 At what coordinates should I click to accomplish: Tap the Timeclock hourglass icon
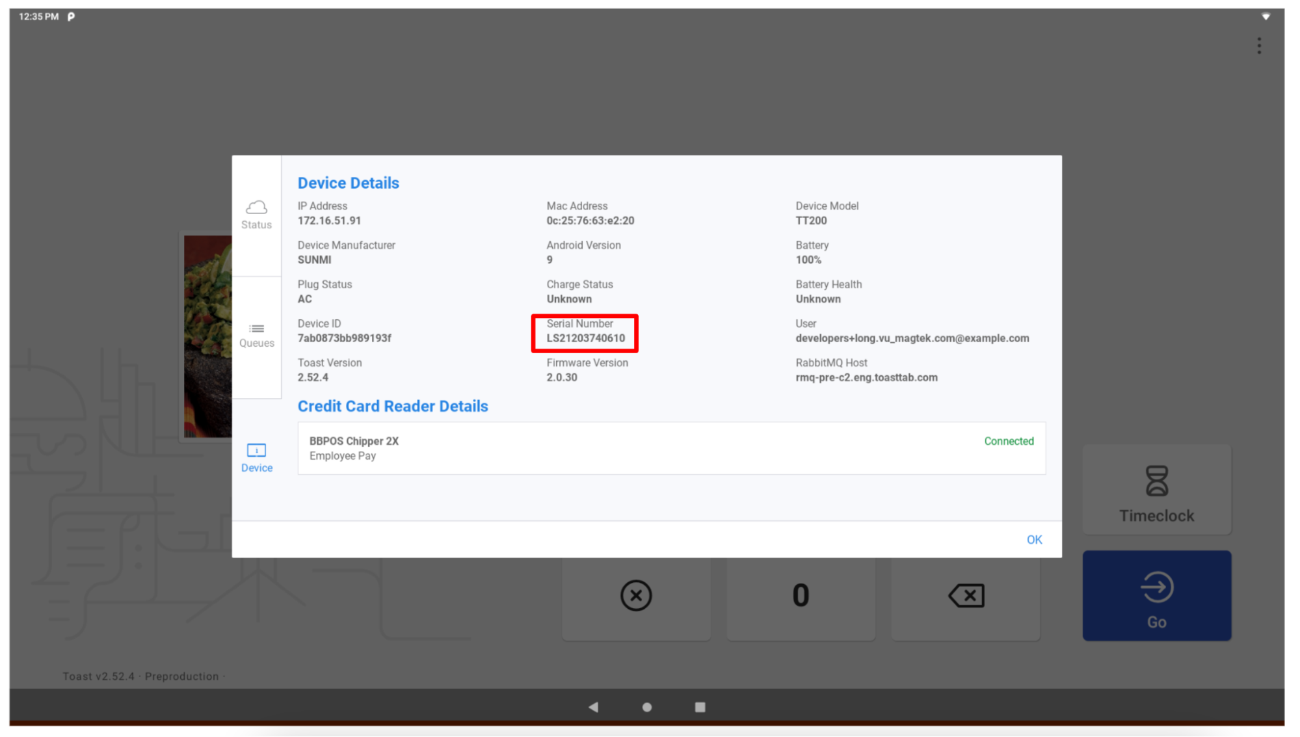(1156, 480)
